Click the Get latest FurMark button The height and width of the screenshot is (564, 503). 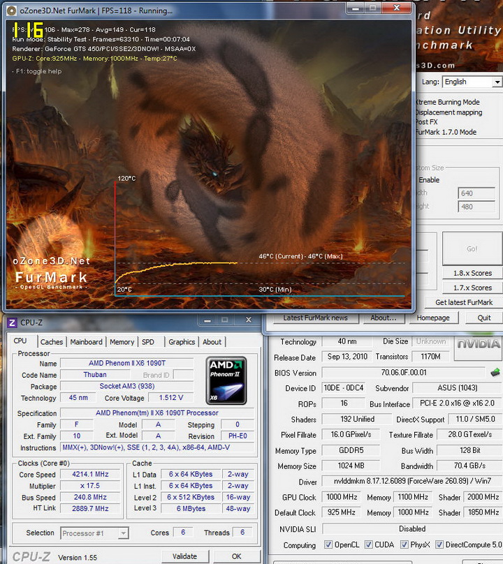tap(464, 302)
